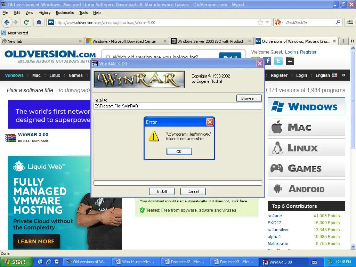Screen dimensions: 356x267
Task: Click Cancel in WinRAR installer
Action: tap(193, 192)
